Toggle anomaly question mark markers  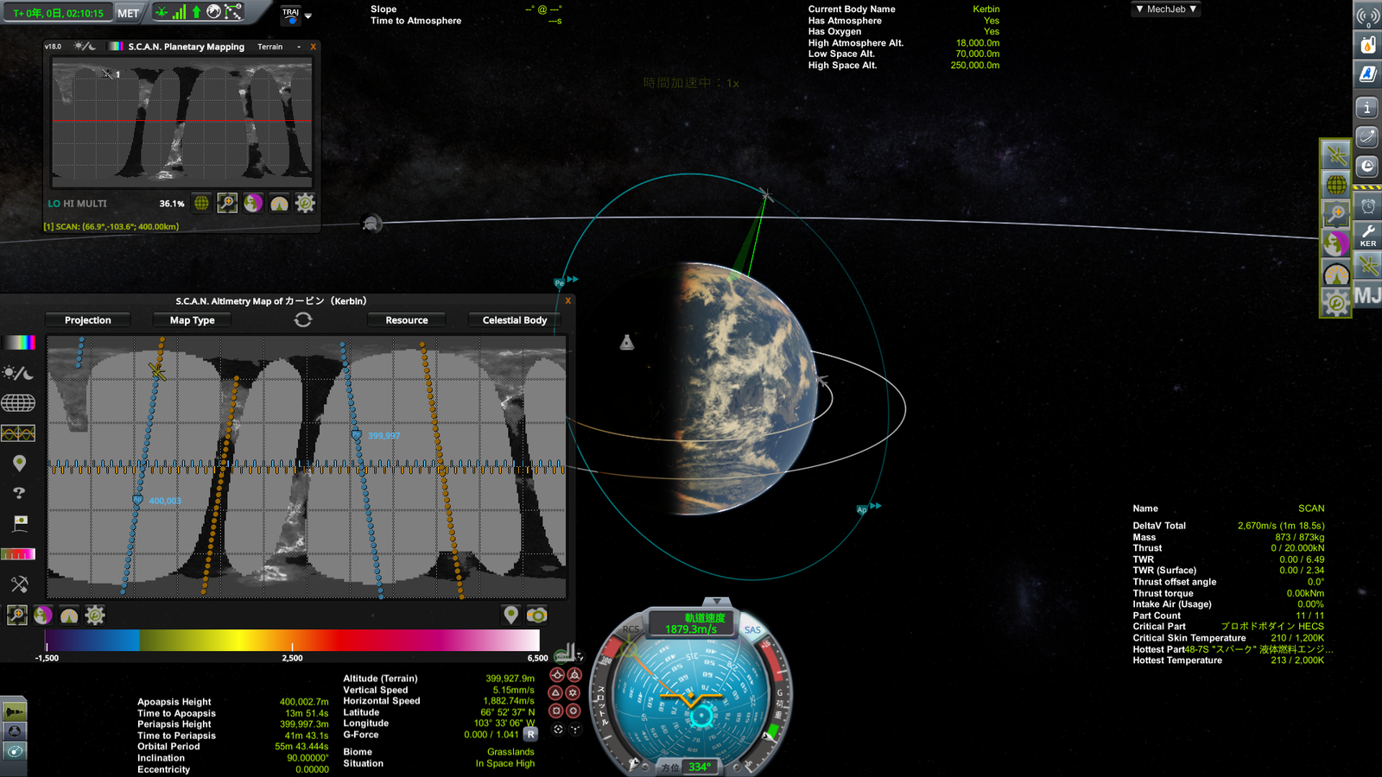tap(19, 493)
